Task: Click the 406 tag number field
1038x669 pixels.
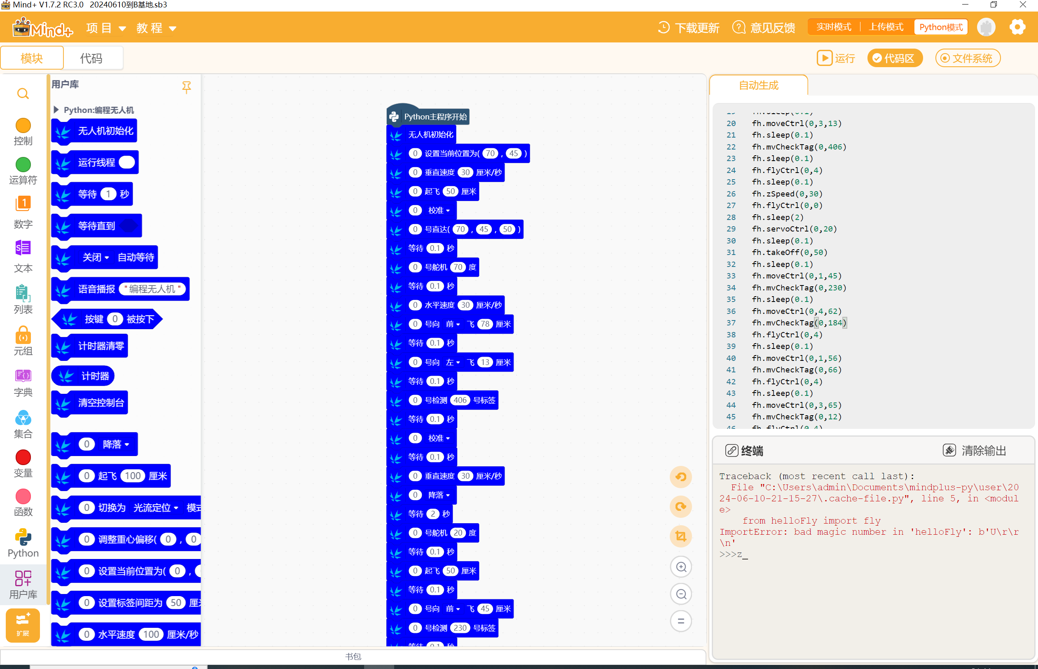Action: pyautogui.click(x=460, y=400)
